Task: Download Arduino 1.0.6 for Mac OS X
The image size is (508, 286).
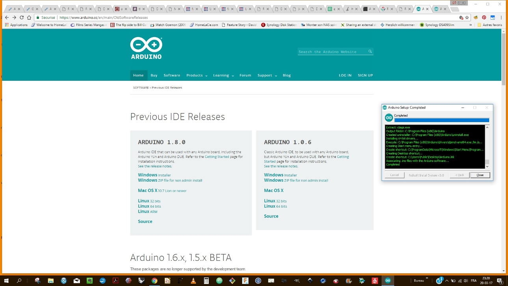Action: click(x=274, y=191)
